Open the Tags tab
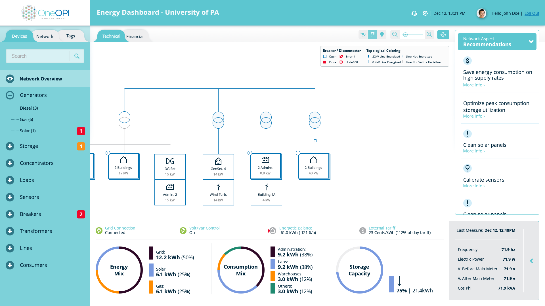The image size is (545, 306). point(70,36)
